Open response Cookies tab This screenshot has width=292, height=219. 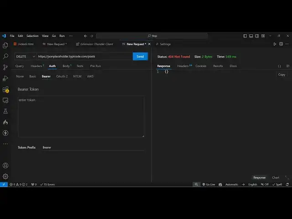(201, 66)
